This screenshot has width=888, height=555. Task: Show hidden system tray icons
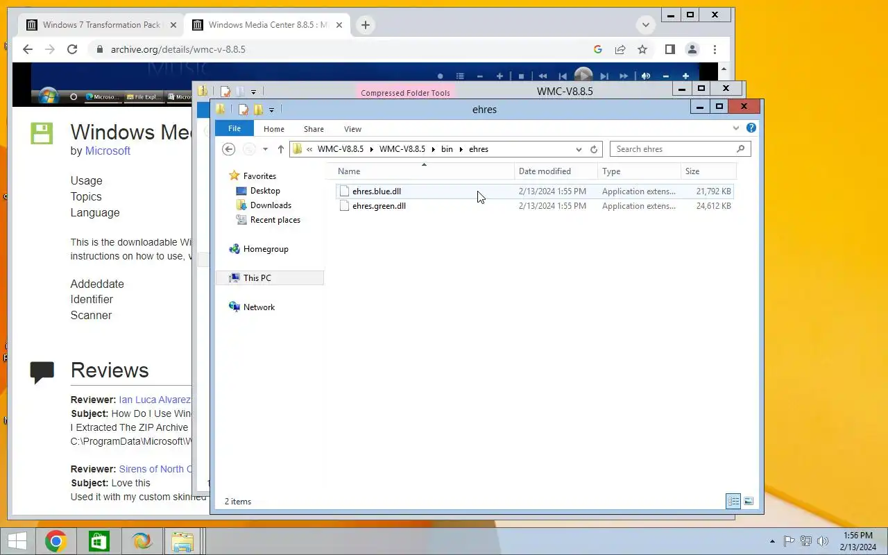[773, 541]
